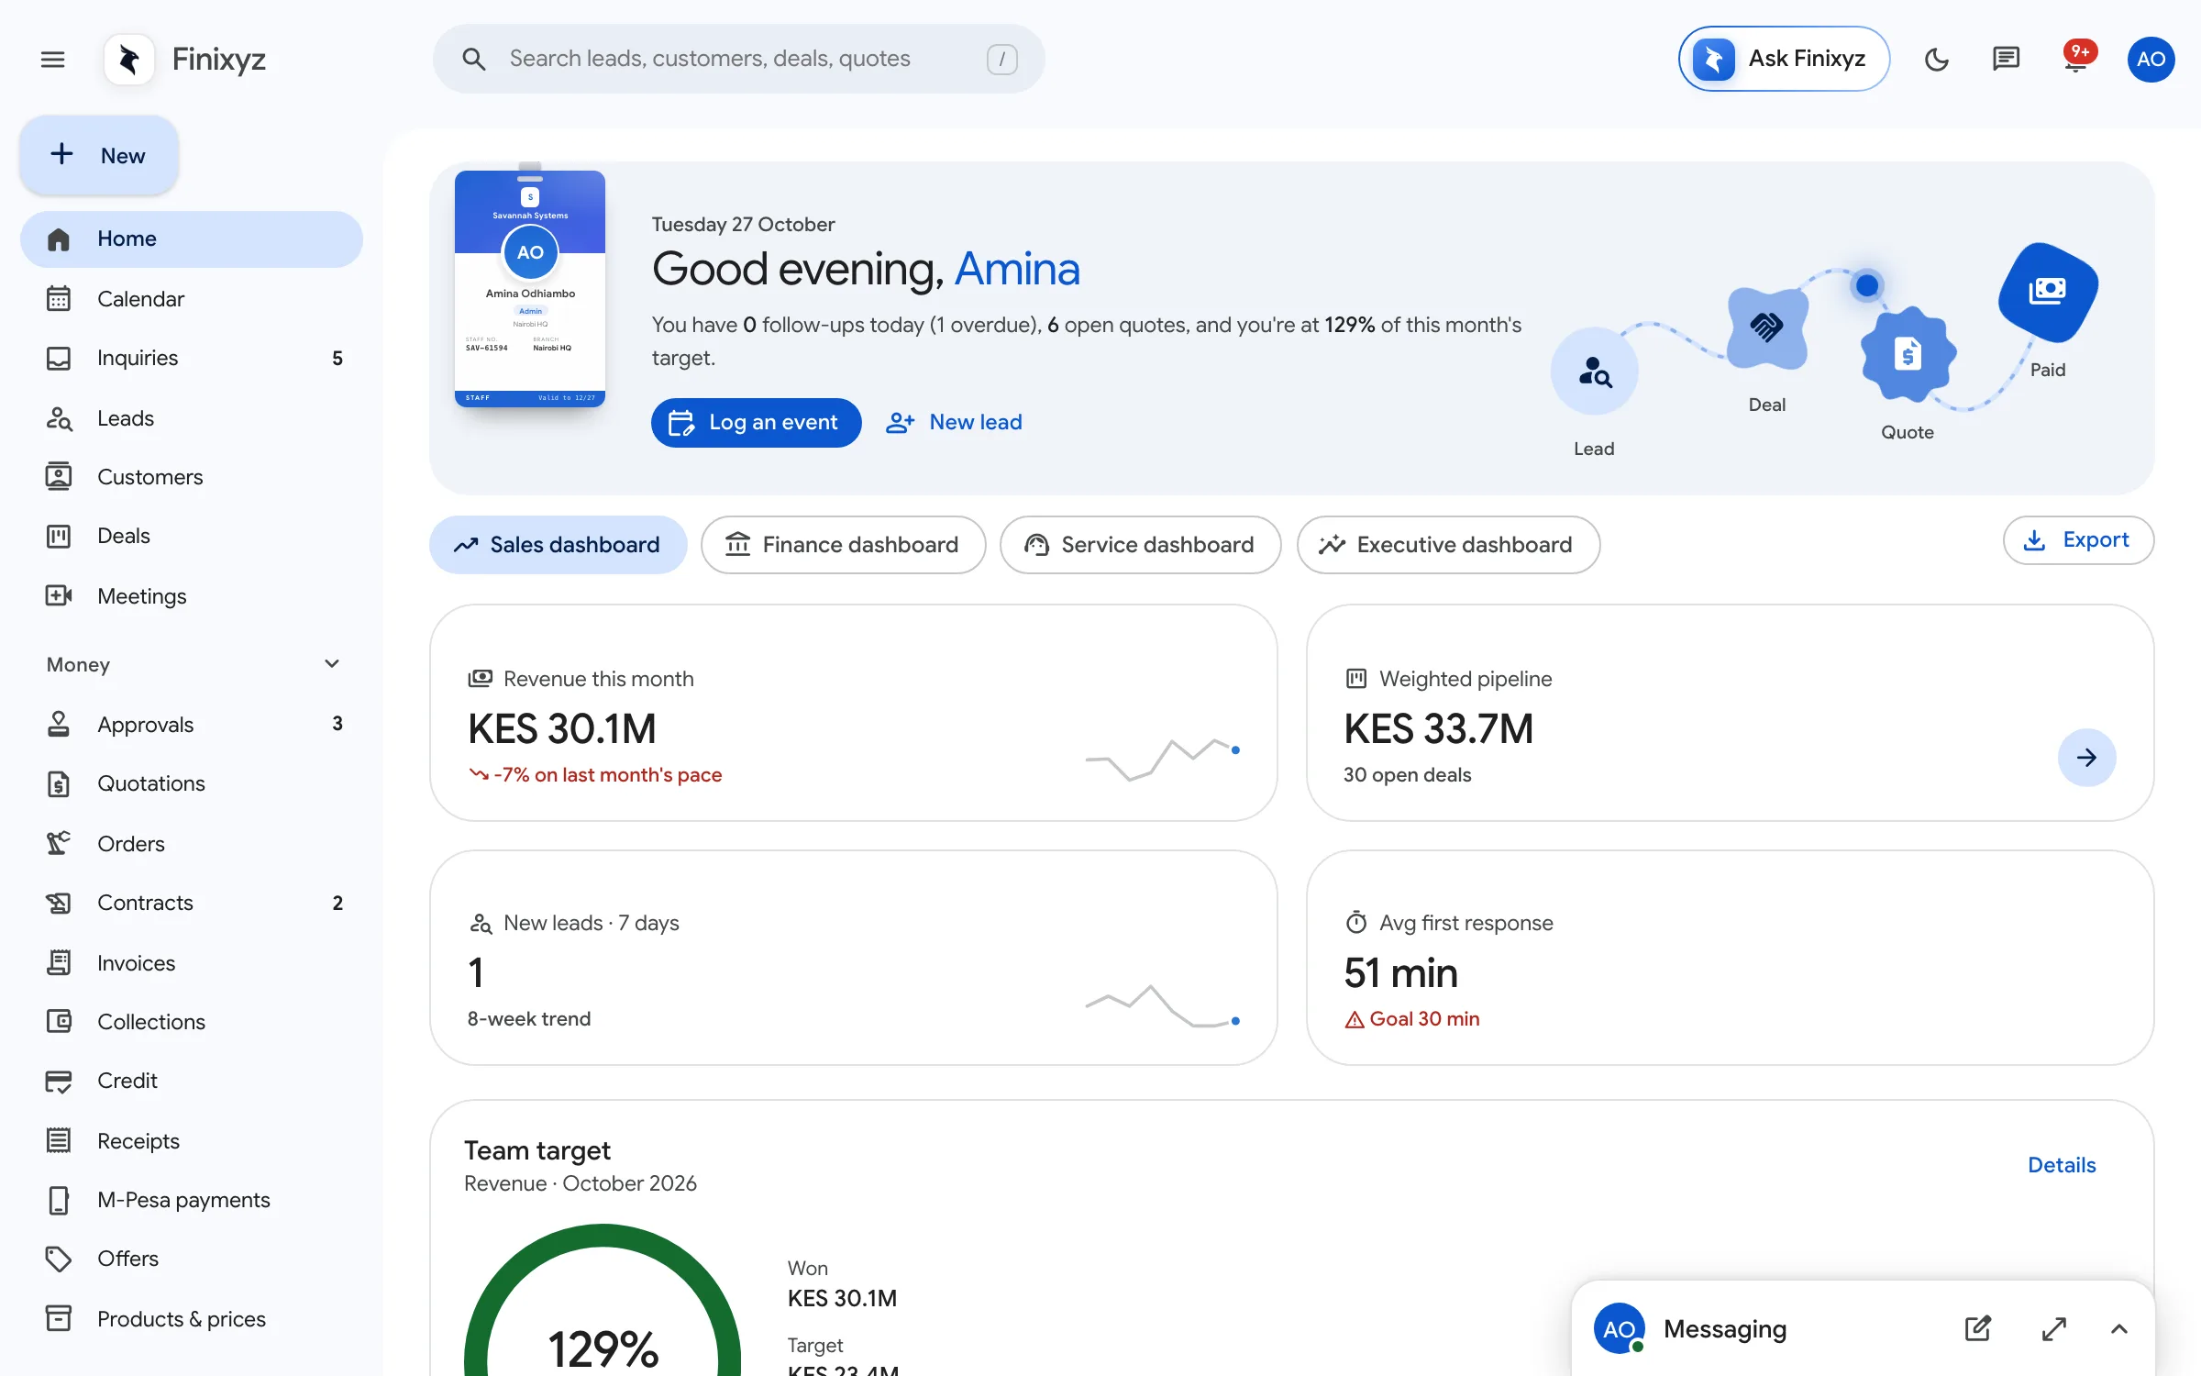Click the Export button
Screen dimensions: 2201x1376
tap(2078, 540)
